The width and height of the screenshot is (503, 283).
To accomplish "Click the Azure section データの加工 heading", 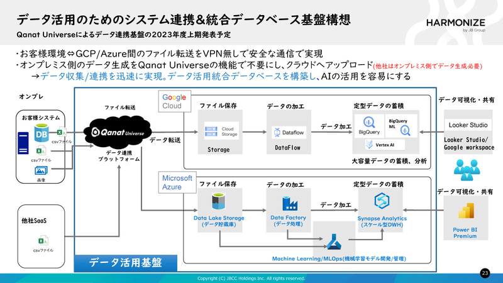I will pyautogui.click(x=285, y=185).
